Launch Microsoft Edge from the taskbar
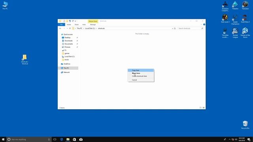 pyautogui.click(x=62, y=139)
